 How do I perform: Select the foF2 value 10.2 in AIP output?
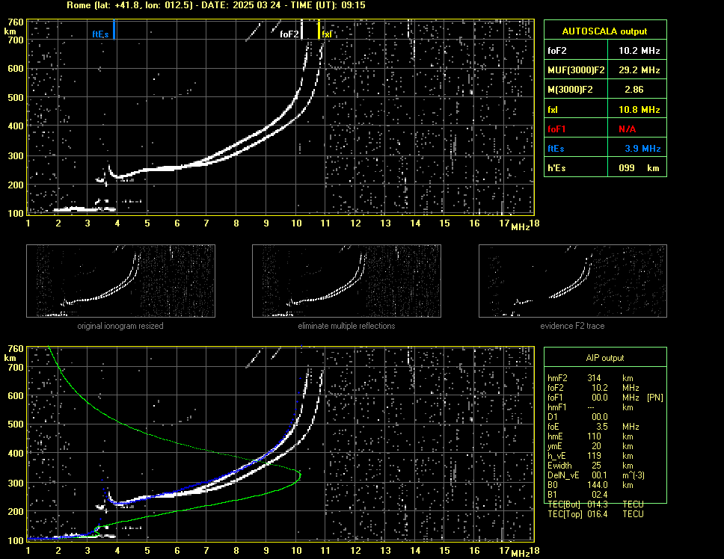(x=599, y=388)
